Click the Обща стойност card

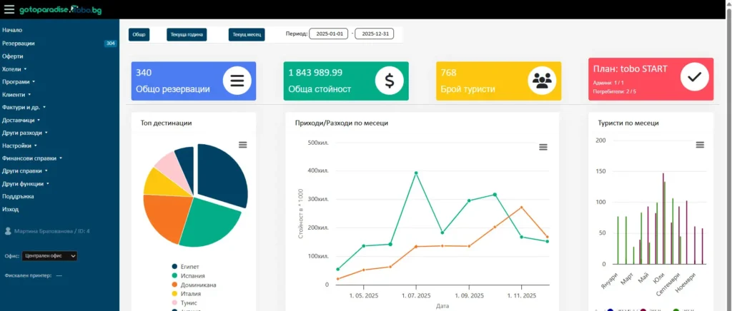(x=346, y=81)
